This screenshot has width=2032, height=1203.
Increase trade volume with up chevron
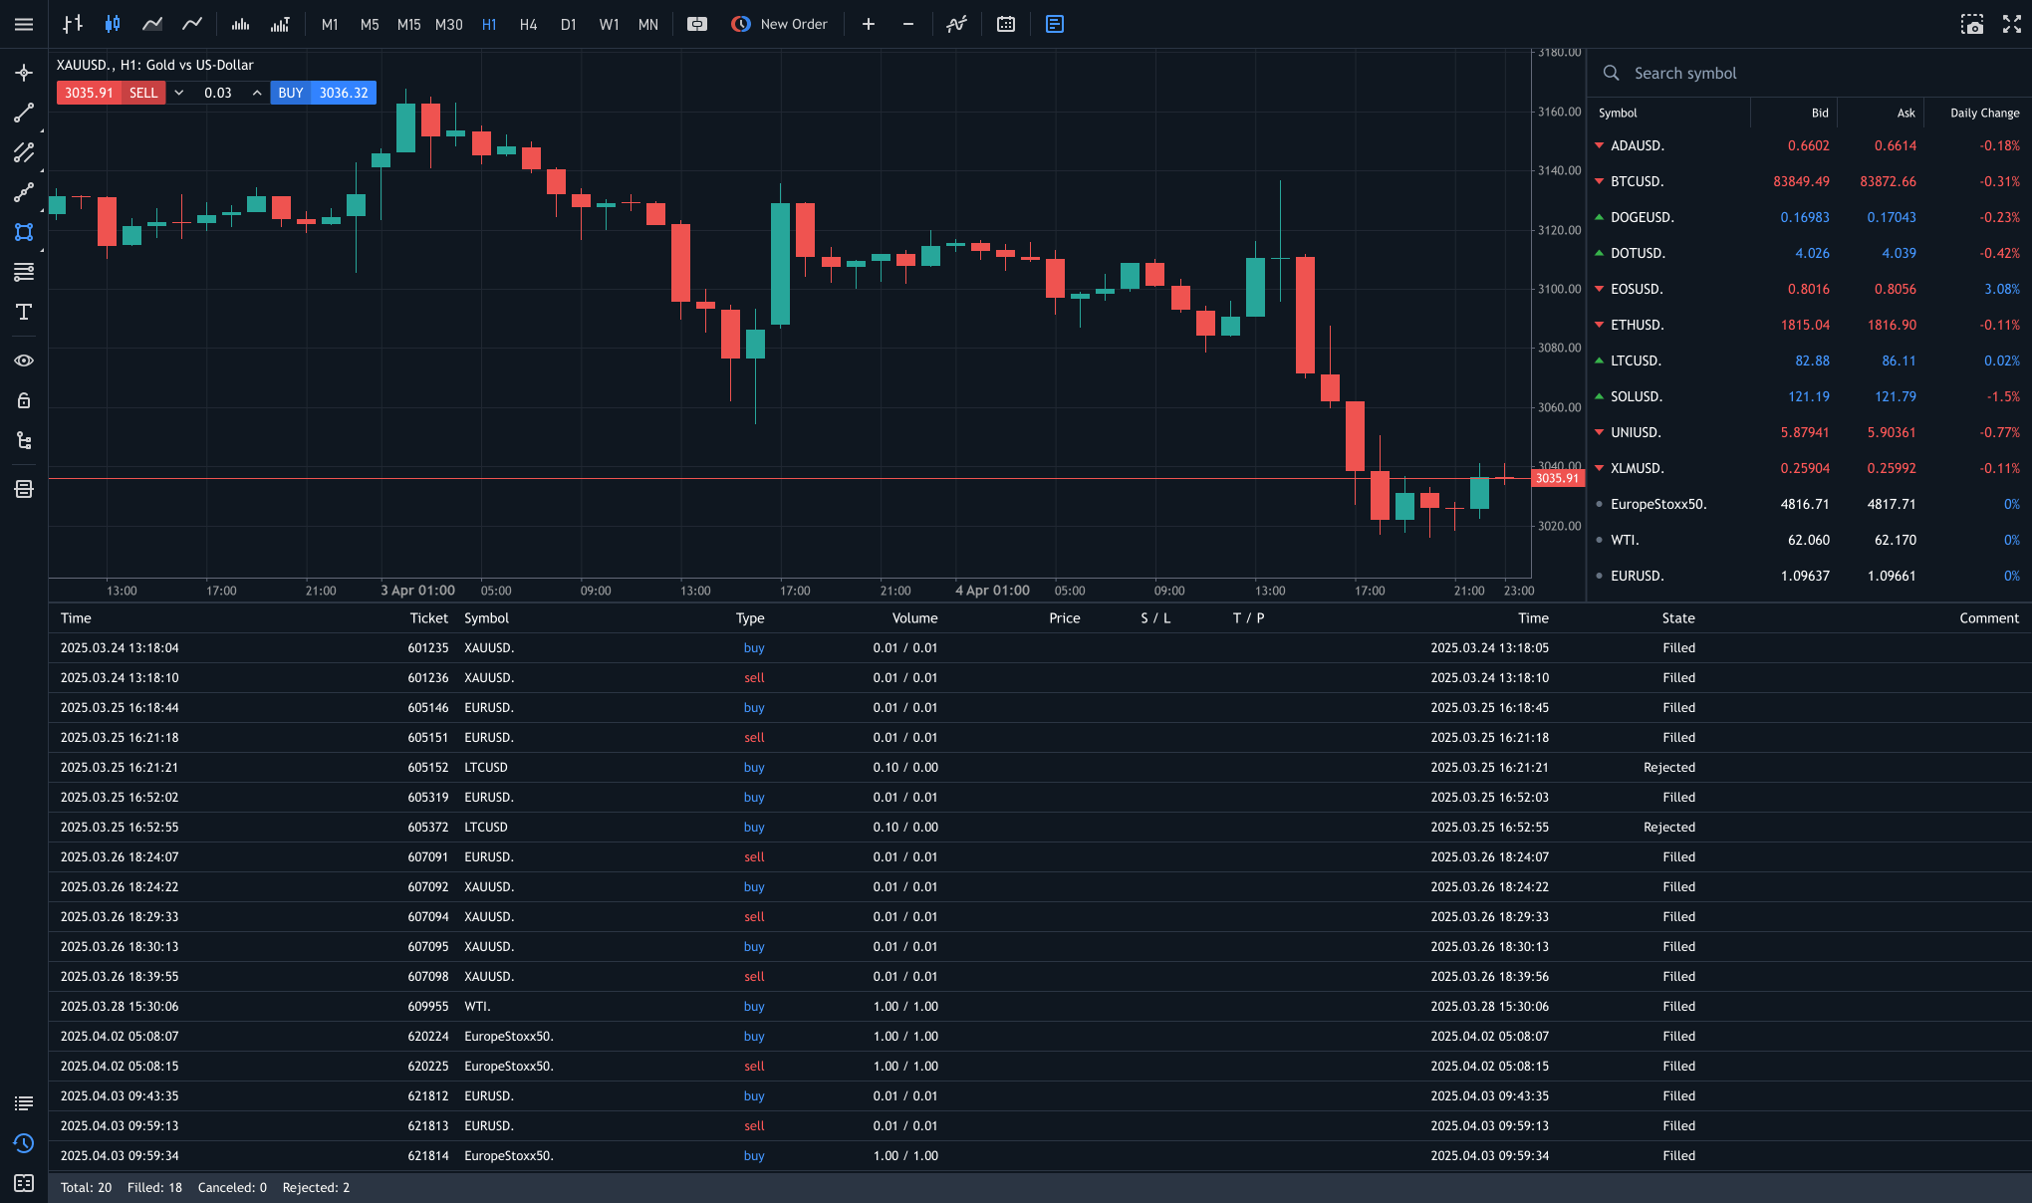click(x=257, y=93)
